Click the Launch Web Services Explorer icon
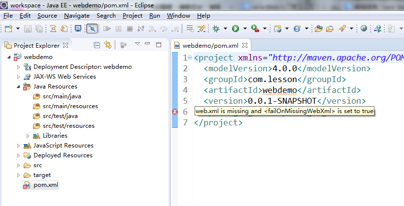This screenshot has height=206, width=404. (x=378, y=29)
